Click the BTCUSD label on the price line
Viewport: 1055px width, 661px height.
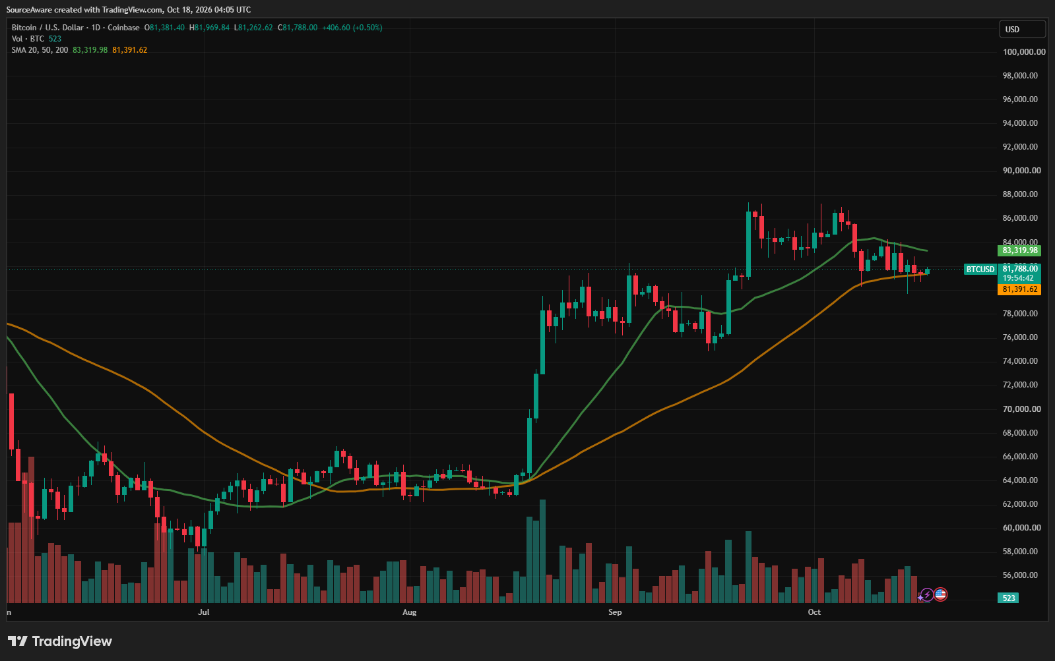pyautogui.click(x=980, y=269)
